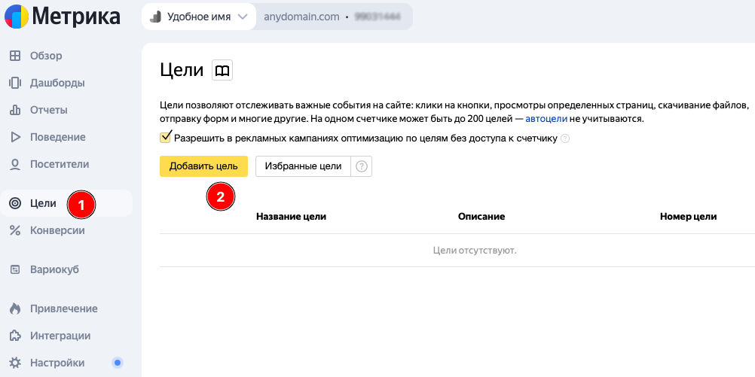Click the Привлечение flame icon
The width and height of the screenshot is (755, 377).
tap(14, 309)
